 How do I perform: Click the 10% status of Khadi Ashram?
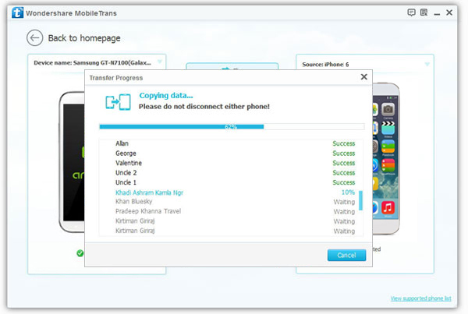pos(348,192)
